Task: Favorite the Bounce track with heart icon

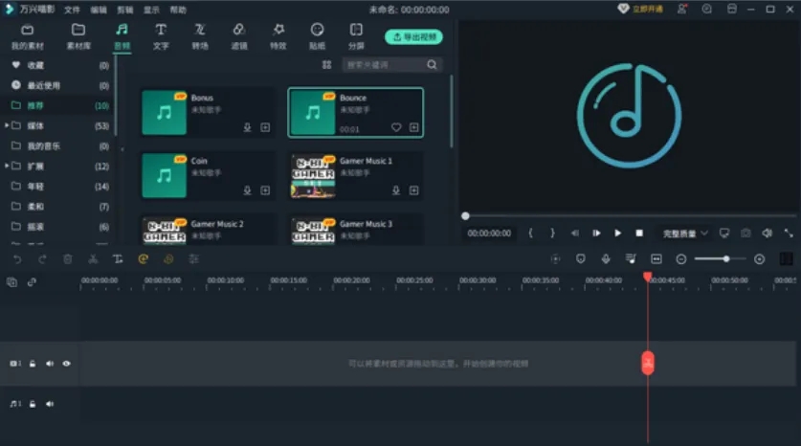Action: coord(396,127)
